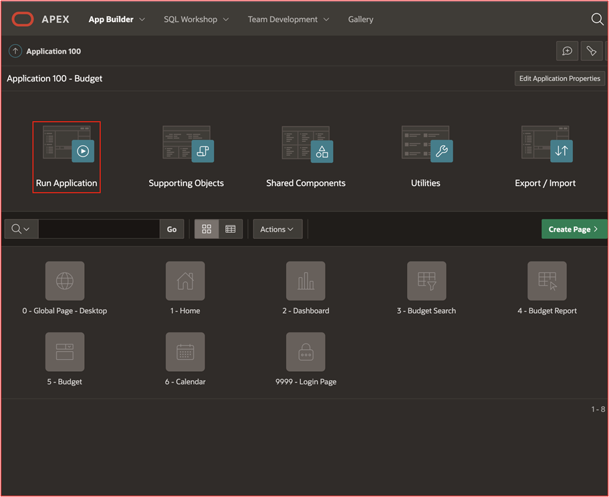Click the Supporting Objects label
609x497 pixels.
(x=186, y=183)
